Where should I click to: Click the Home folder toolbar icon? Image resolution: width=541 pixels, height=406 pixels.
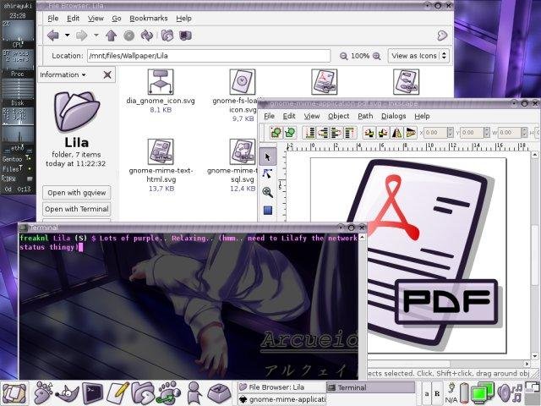point(167,36)
